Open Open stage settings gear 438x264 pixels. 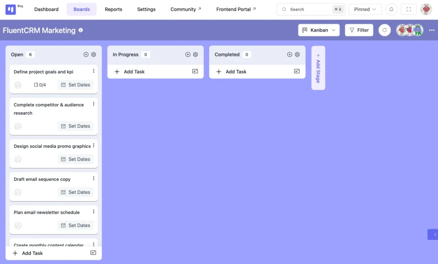click(x=94, y=55)
